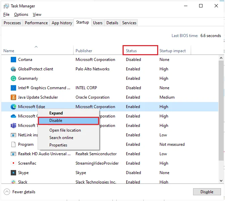Click the Java Update Scheduler icon
This screenshot has width=226, height=201.
(x=13, y=97)
